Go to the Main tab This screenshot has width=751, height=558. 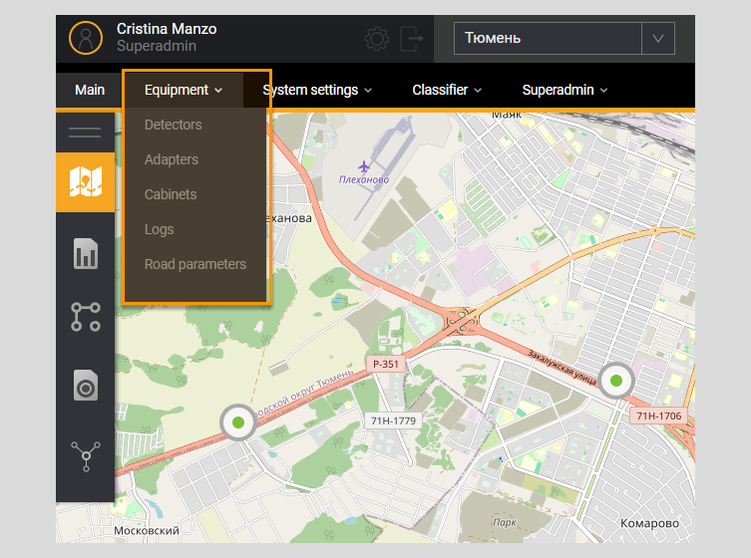(x=90, y=90)
